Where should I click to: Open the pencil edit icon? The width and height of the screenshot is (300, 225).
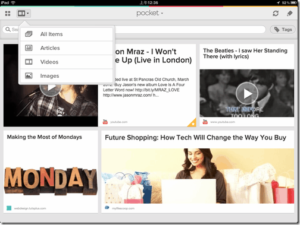[290, 13]
